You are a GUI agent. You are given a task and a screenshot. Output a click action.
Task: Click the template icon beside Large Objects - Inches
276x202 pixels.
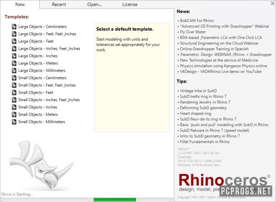pos(14,56)
